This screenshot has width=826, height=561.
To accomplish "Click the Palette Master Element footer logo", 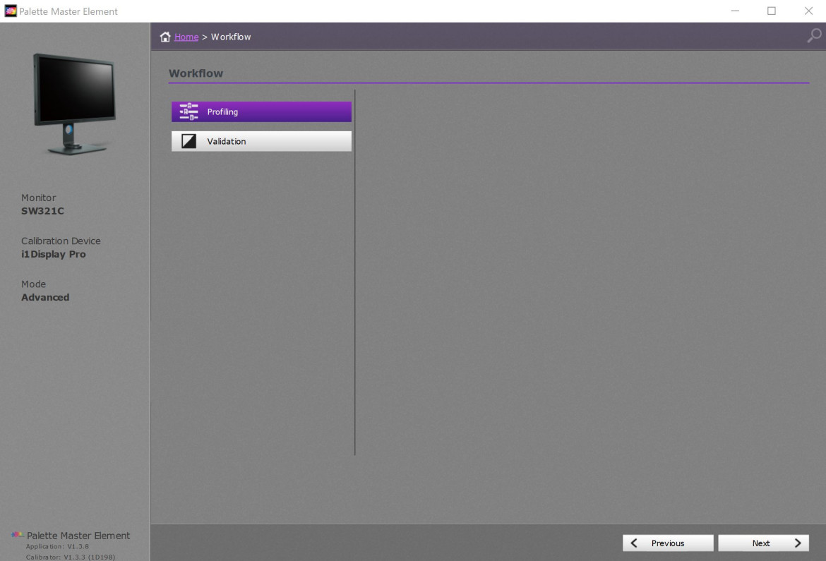I will 18,535.
